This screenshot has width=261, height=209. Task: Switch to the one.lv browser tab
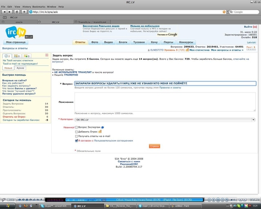pos(19,22)
